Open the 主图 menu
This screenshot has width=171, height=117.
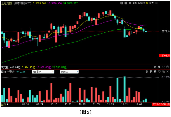135,3
